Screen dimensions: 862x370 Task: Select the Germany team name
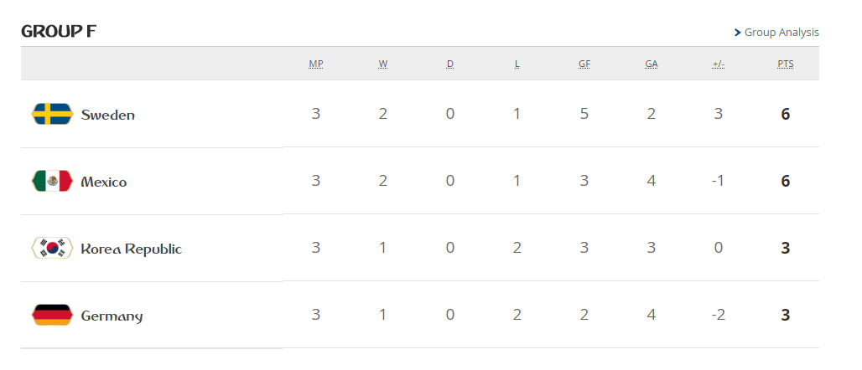[x=112, y=316]
